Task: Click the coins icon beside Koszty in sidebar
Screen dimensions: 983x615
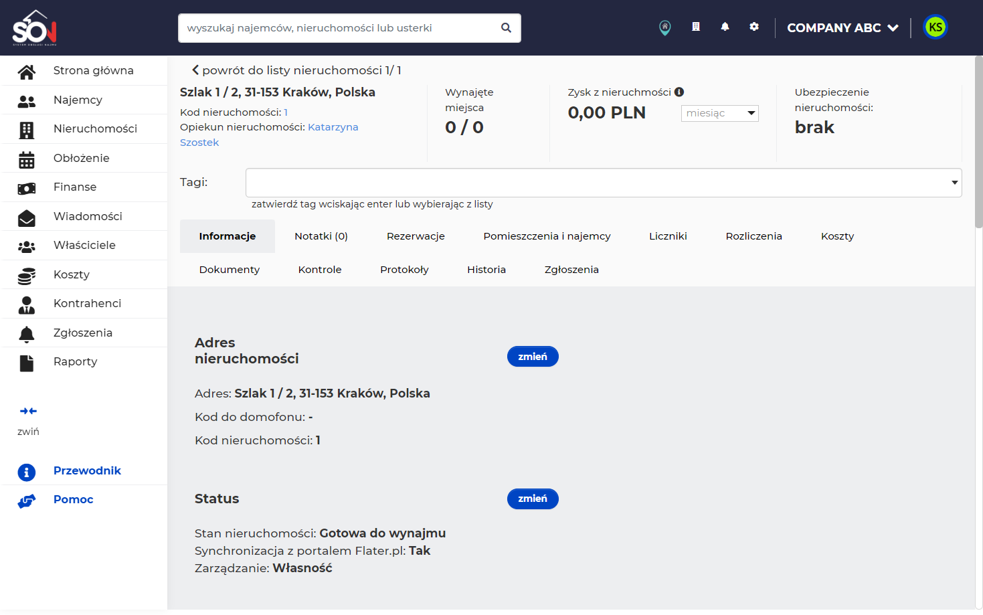Action: point(27,275)
